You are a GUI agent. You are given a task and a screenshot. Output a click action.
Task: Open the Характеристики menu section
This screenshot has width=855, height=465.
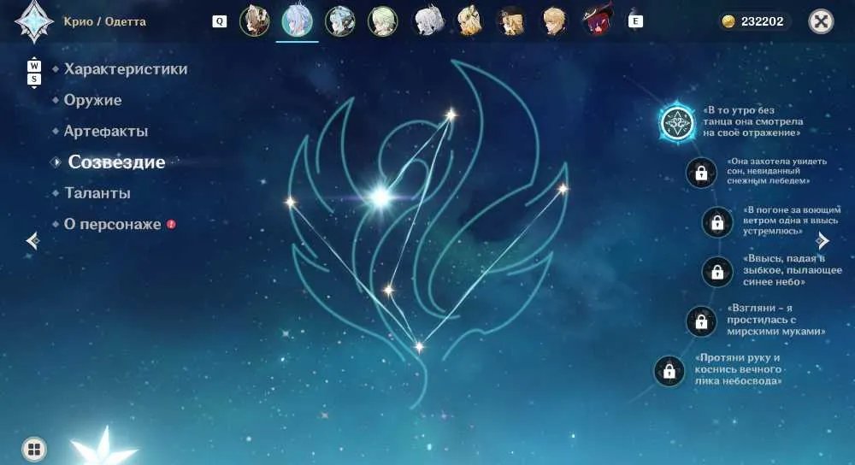[x=126, y=69]
